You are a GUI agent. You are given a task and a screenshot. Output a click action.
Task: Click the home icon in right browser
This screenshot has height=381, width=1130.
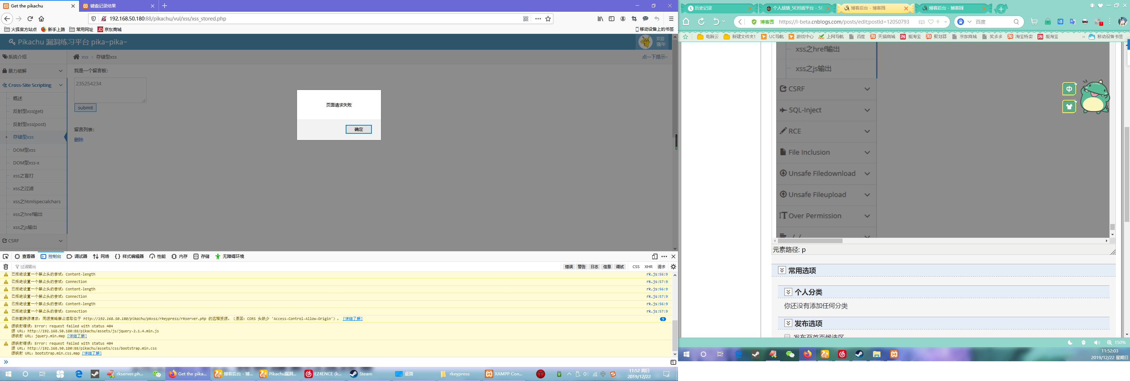[686, 22]
